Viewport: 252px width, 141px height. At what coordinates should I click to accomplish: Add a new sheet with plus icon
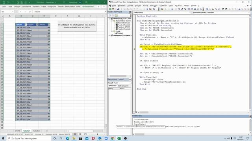coord(47,131)
